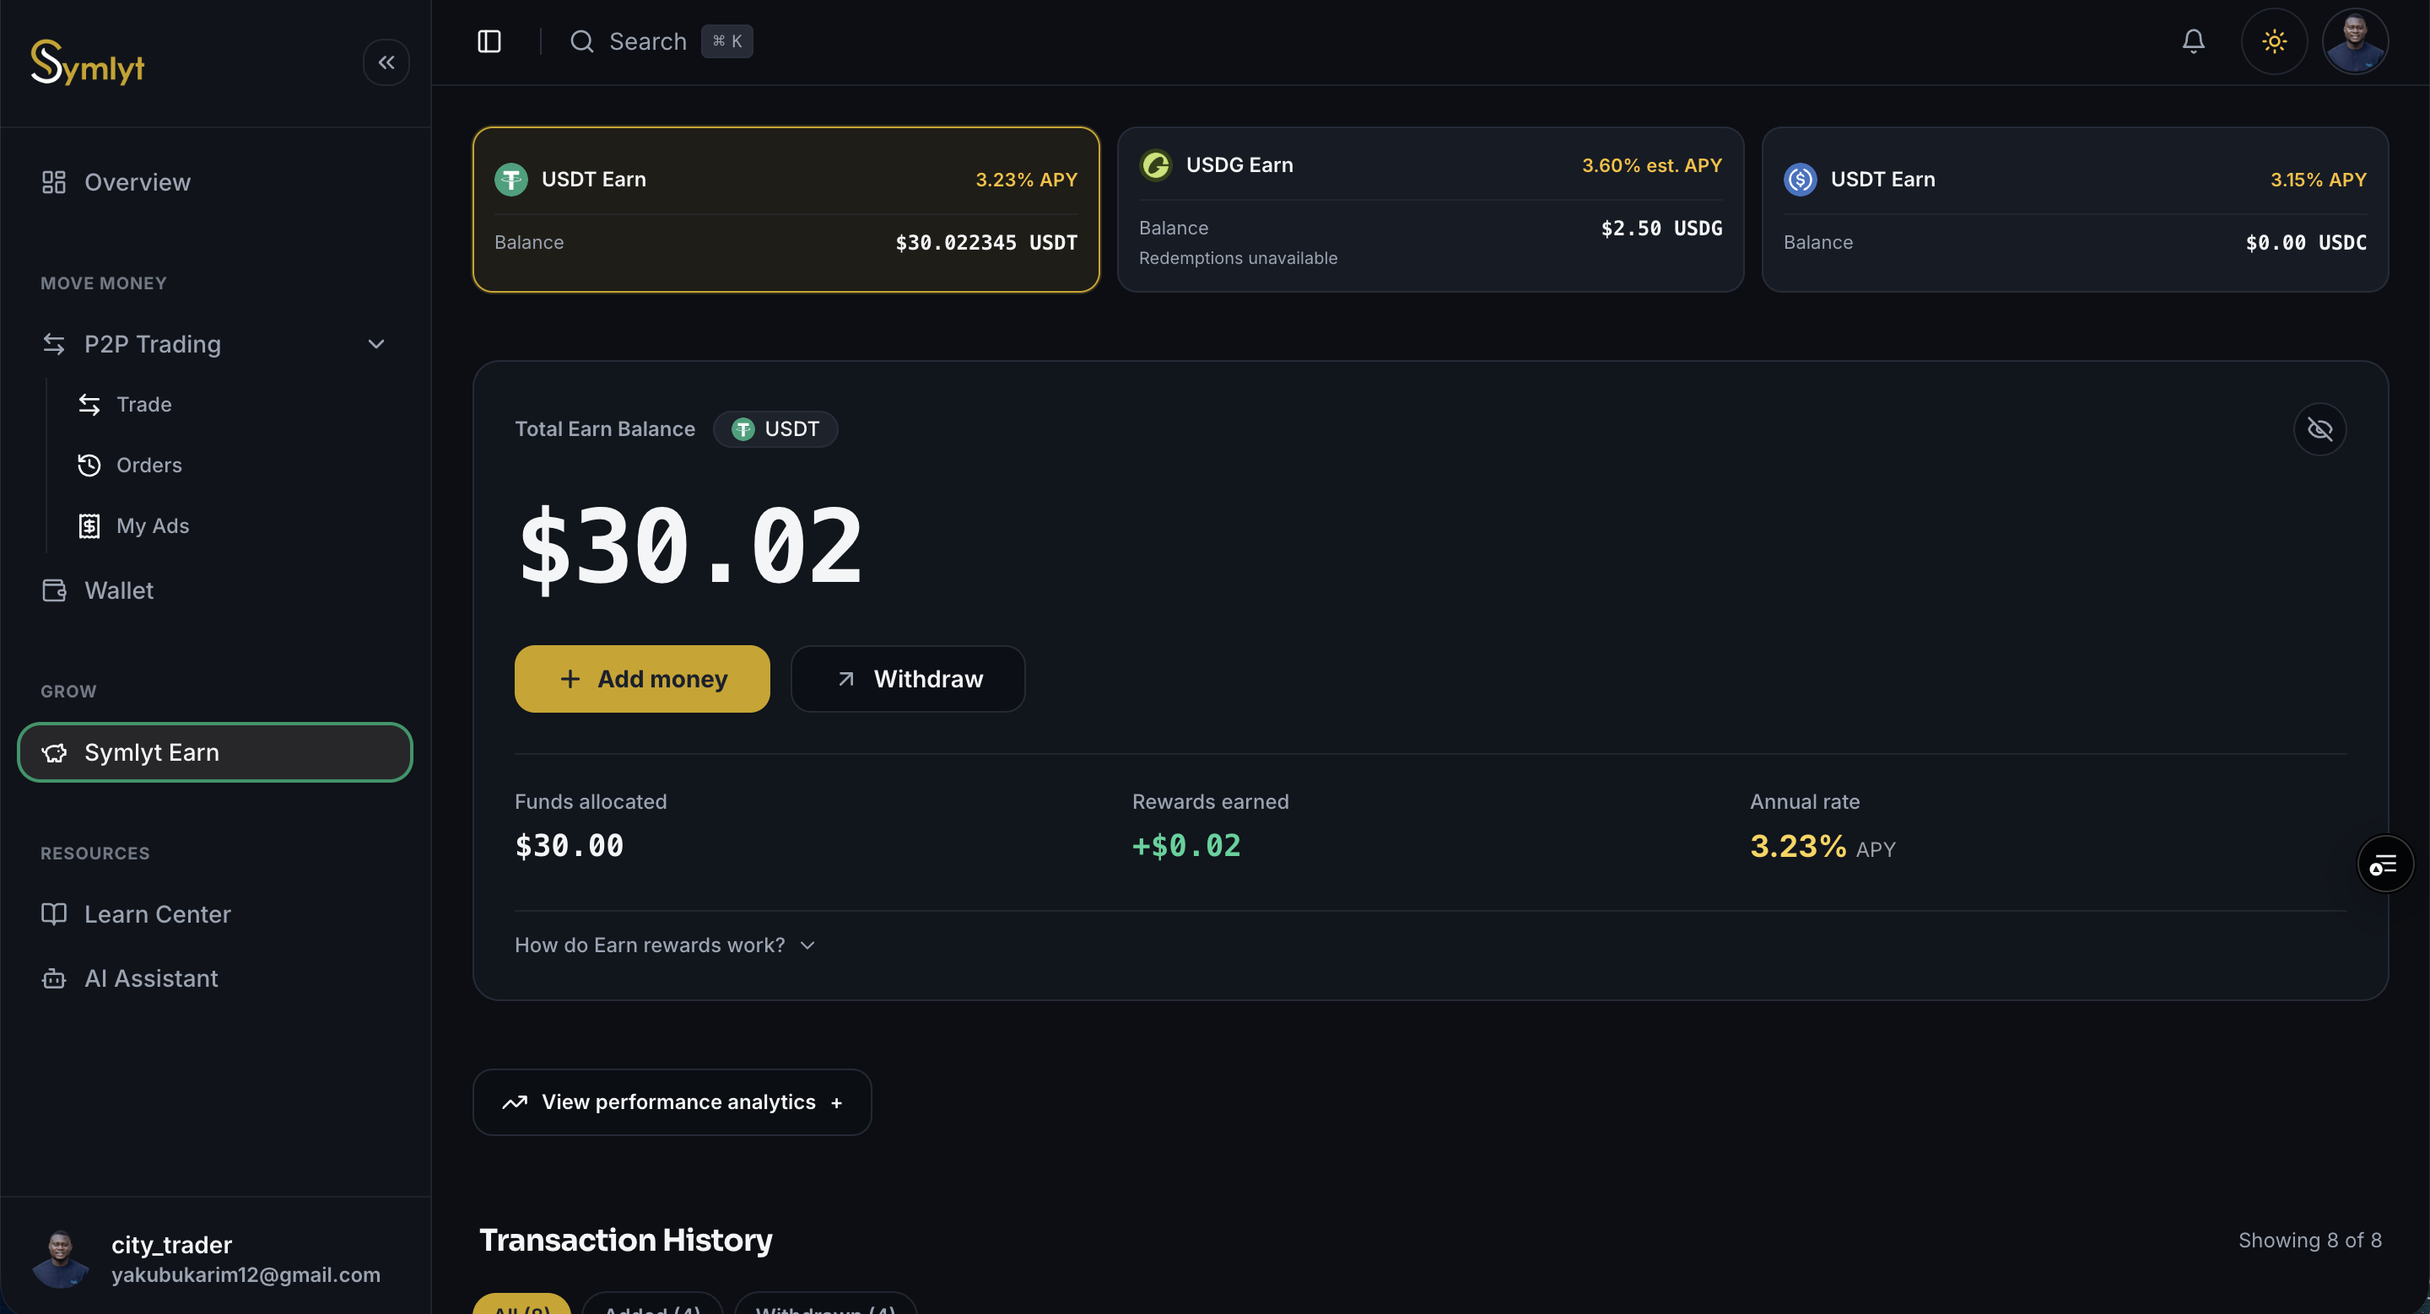The image size is (2430, 1314).
Task: Click the blue USDC coin icon
Action: [x=1800, y=179]
